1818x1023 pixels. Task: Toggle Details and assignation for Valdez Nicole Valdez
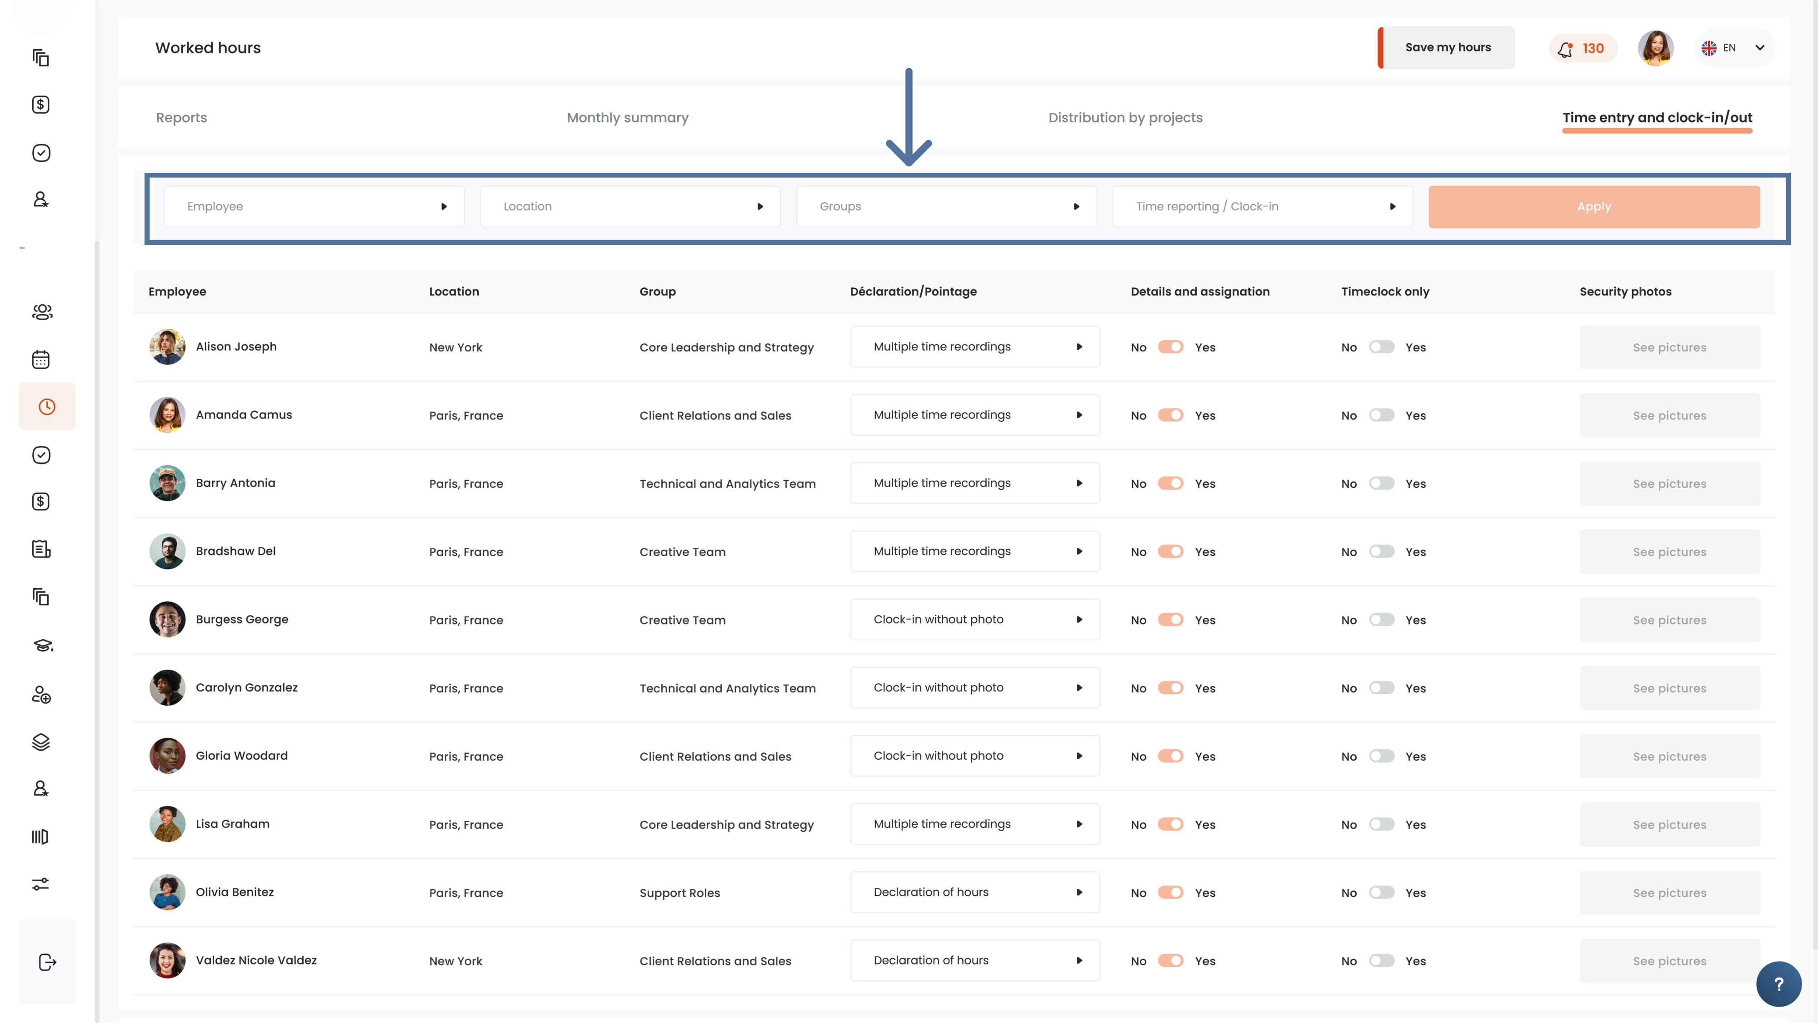1170,960
